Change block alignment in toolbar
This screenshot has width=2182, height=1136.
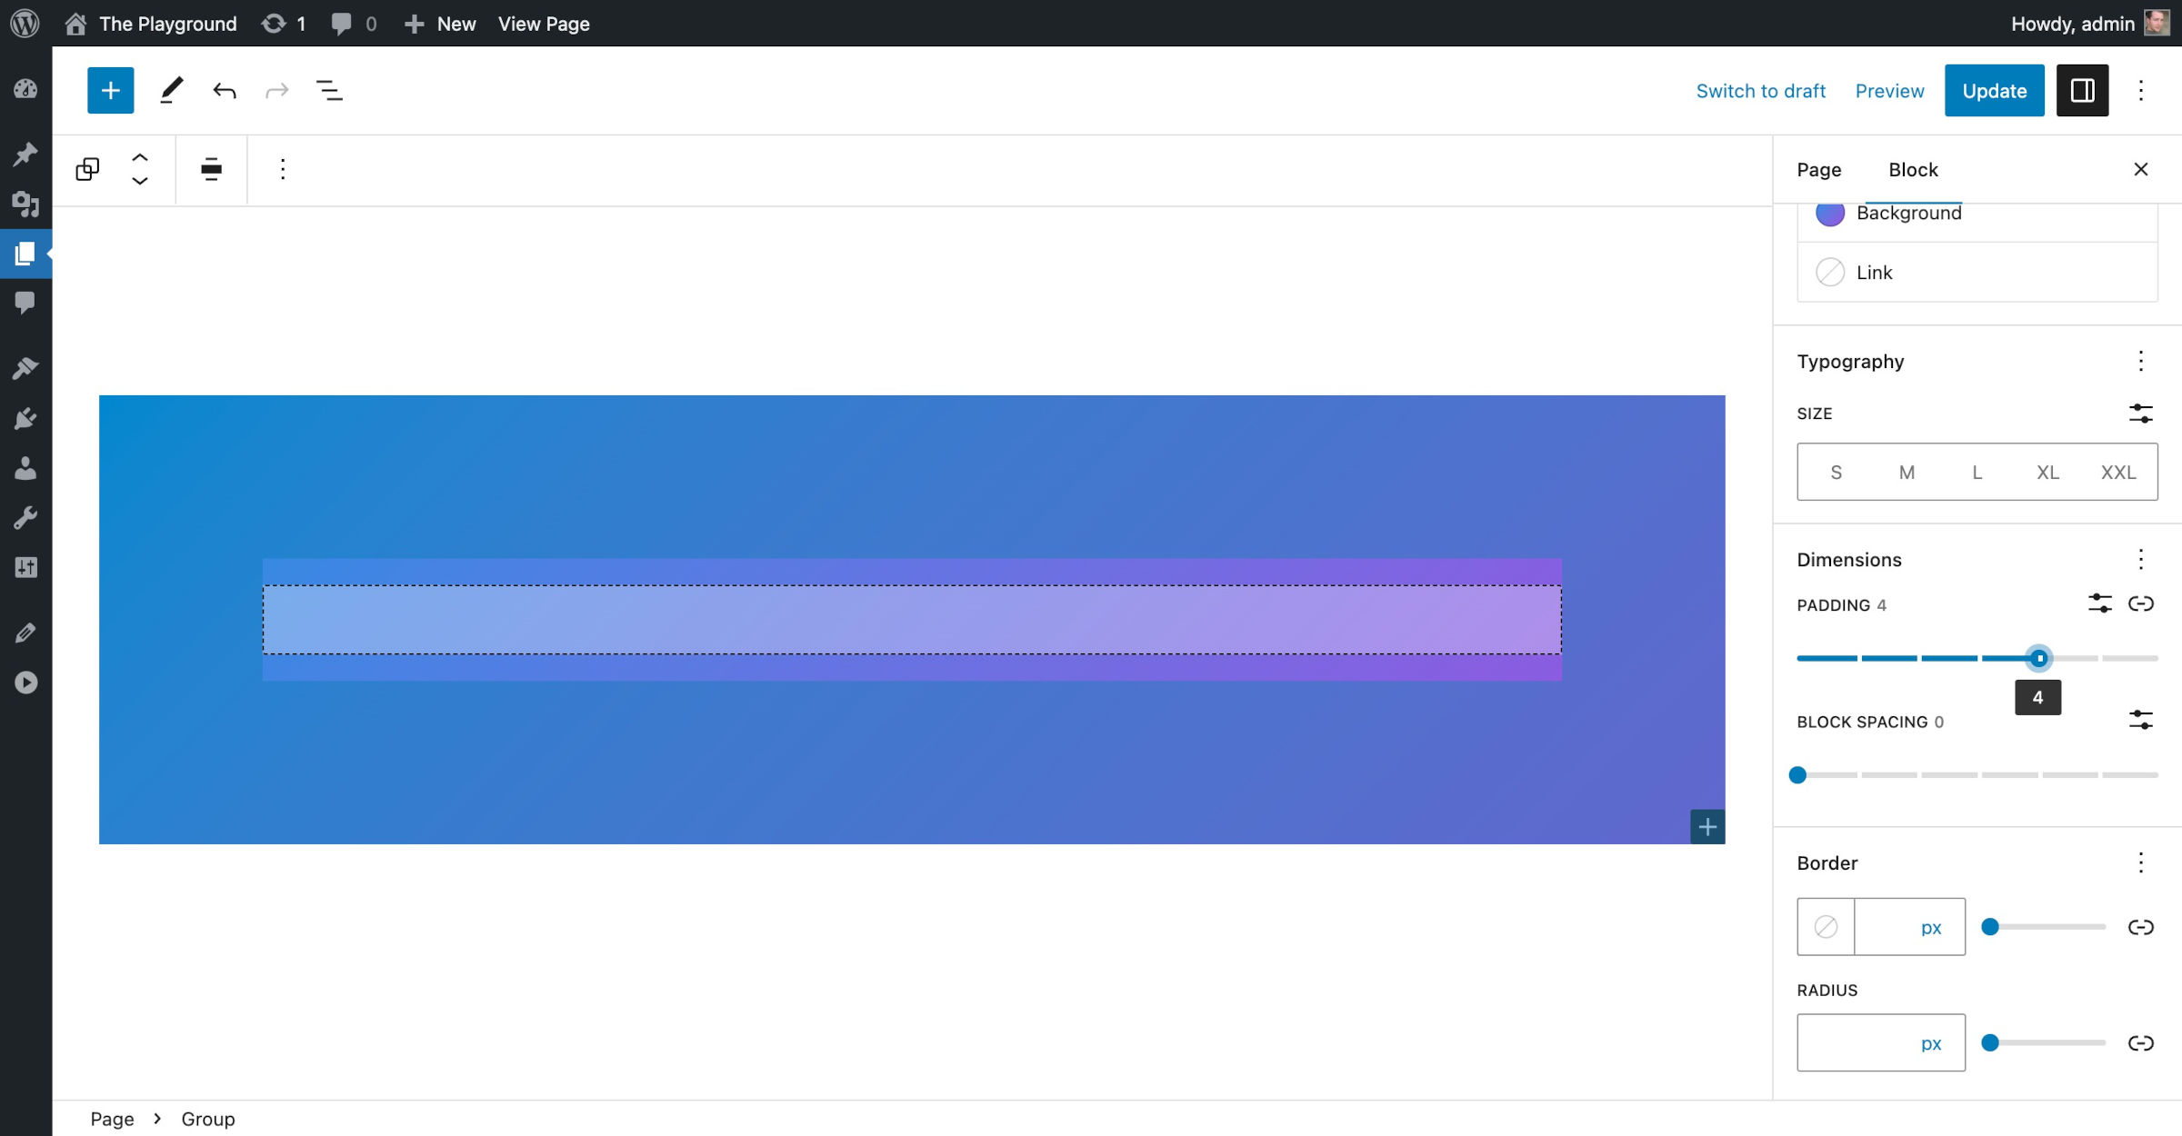tap(211, 169)
